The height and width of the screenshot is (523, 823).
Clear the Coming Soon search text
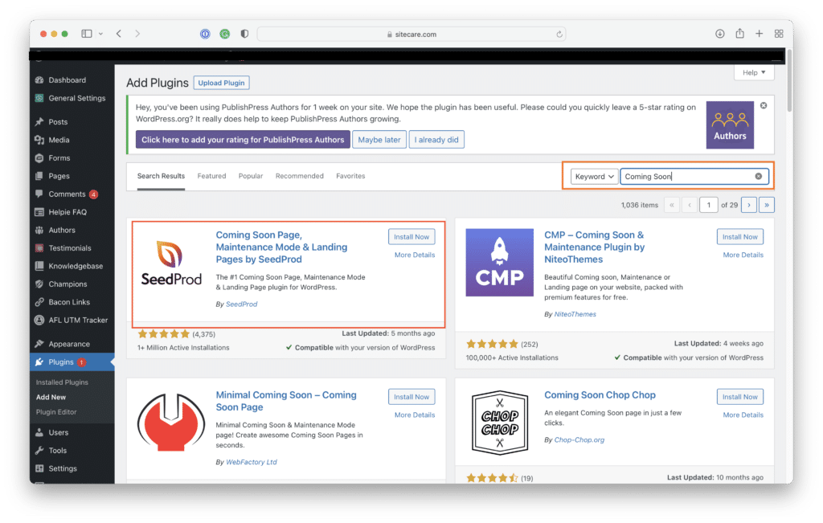pyautogui.click(x=759, y=176)
